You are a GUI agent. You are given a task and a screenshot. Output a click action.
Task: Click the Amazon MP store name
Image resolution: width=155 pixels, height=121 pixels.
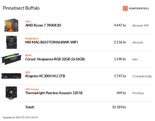pyautogui.click(x=140, y=25)
